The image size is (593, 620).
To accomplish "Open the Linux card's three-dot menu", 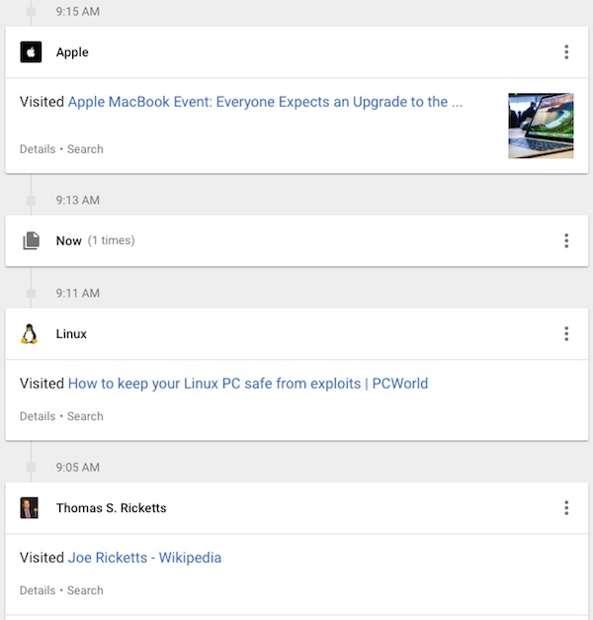I will click(566, 333).
